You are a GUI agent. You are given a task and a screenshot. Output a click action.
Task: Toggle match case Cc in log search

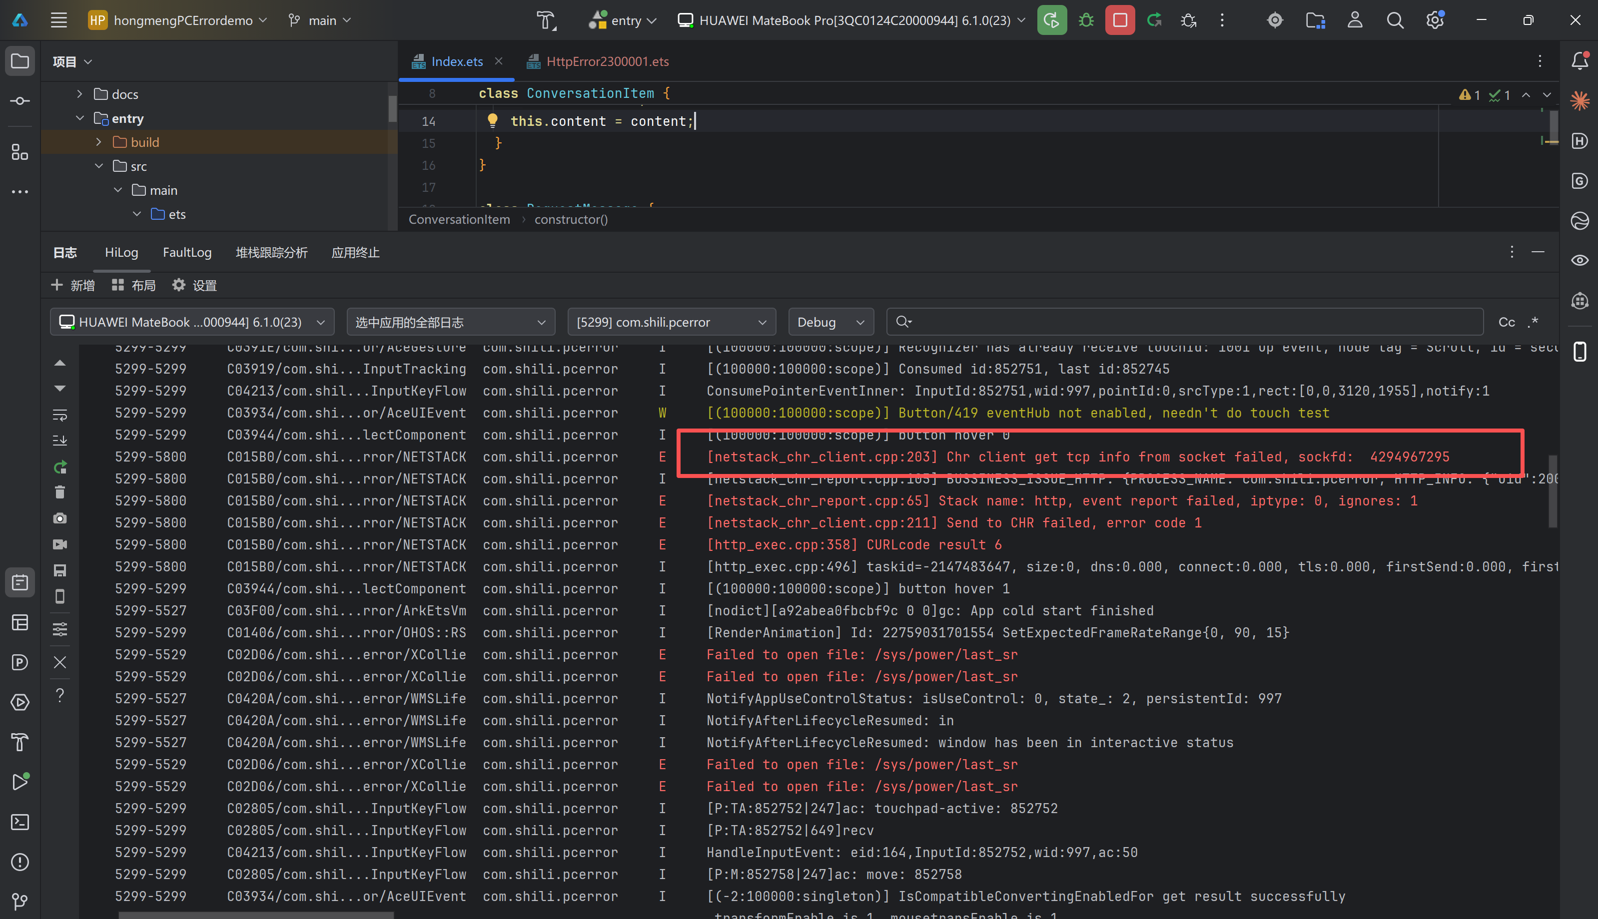click(1507, 322)
